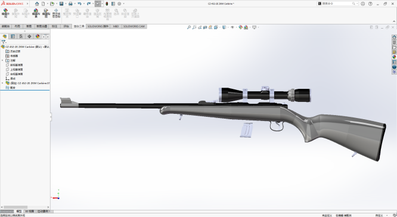Open the View Orientation icon
The height and width of the screenshot is (217, 397).
(216, 27)
